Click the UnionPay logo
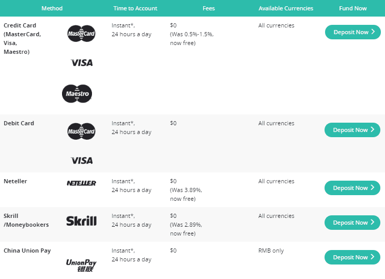The image size is (385, 279). [x=81, y=266]
